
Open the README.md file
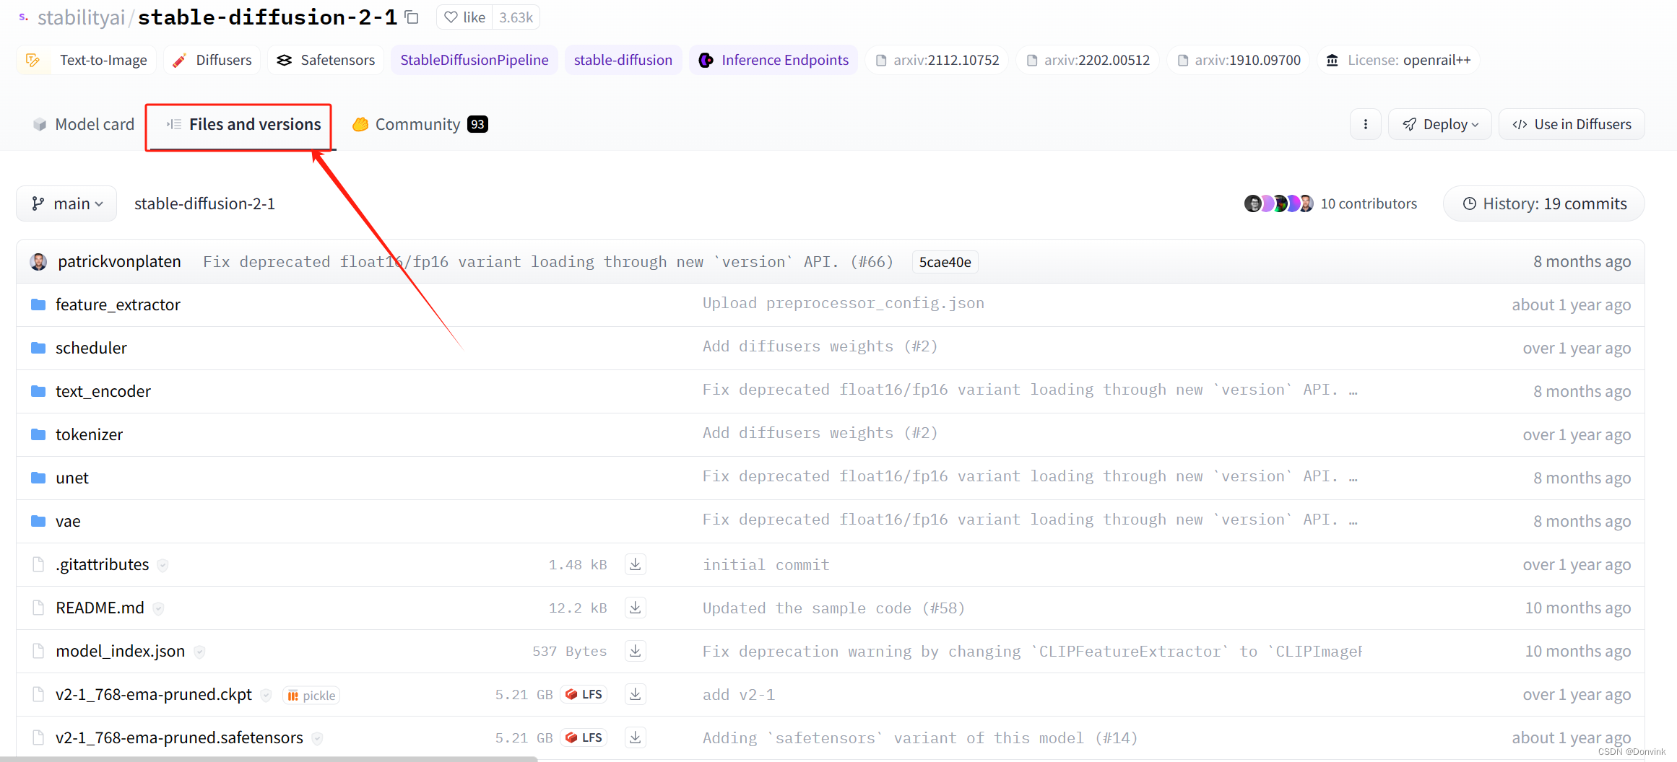[100, 608]
